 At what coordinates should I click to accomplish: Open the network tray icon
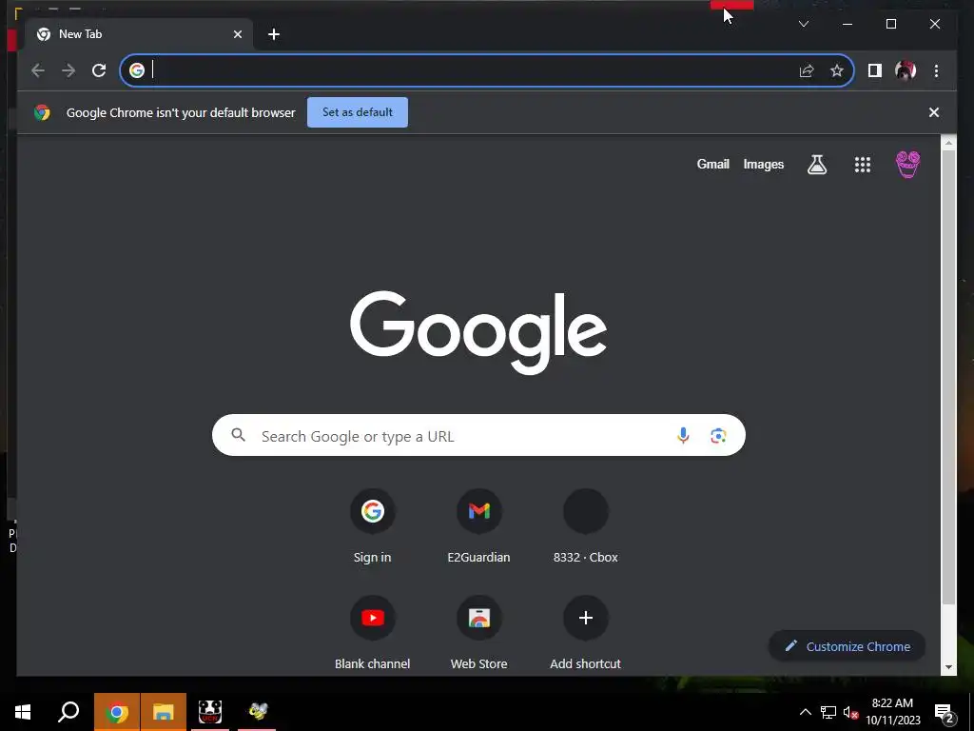tap(828, 712)
